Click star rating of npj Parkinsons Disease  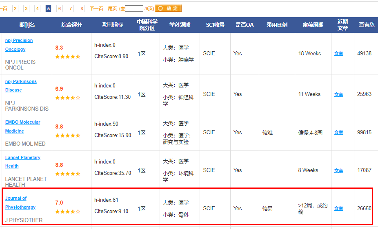pyautogui.click(x=68, y=98)
